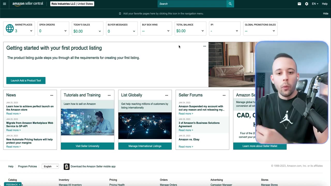Open Manage All Inventory footer link

click(70, 185)
